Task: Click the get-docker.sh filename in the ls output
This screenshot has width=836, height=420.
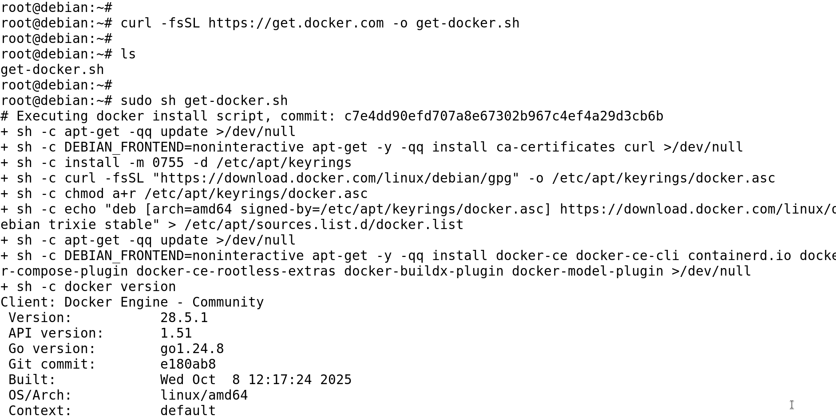Action: click(52, 70)
